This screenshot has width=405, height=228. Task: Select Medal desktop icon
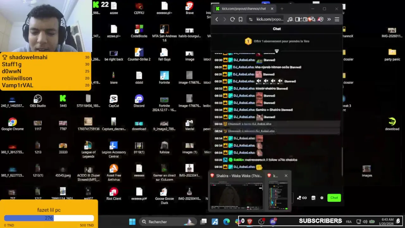[x=190, y=125]
